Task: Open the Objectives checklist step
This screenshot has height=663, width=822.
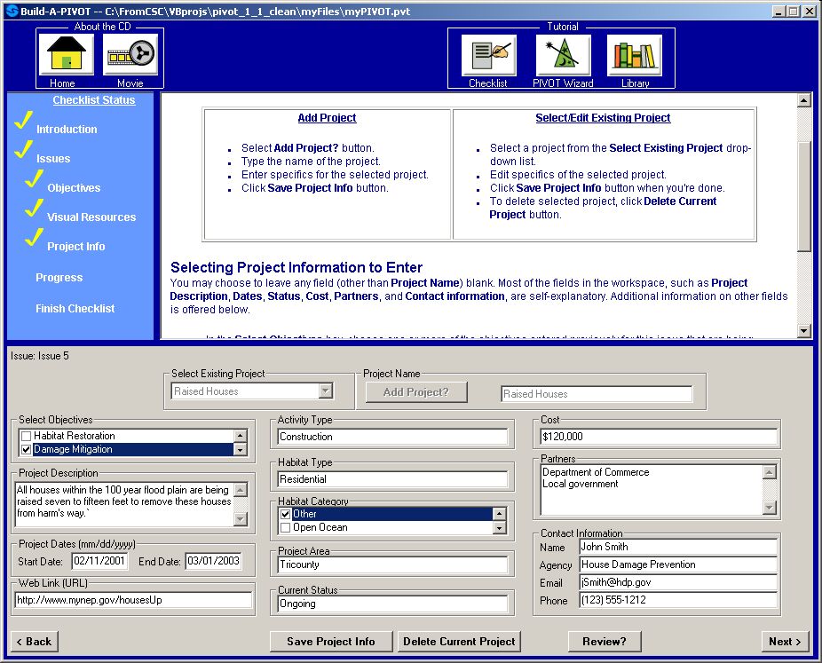Action: point(74,188)
